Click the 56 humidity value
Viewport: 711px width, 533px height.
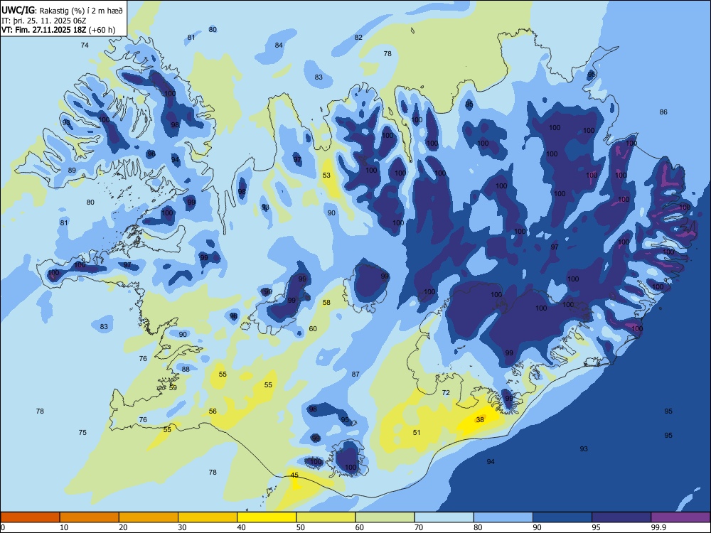pyautogui.click(x=213, y=411)
